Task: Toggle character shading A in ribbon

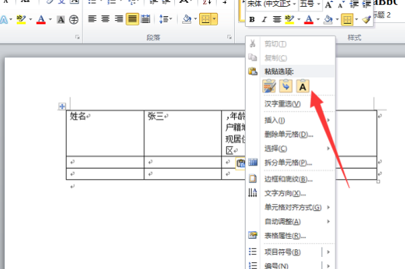Action: click(61, 20)
